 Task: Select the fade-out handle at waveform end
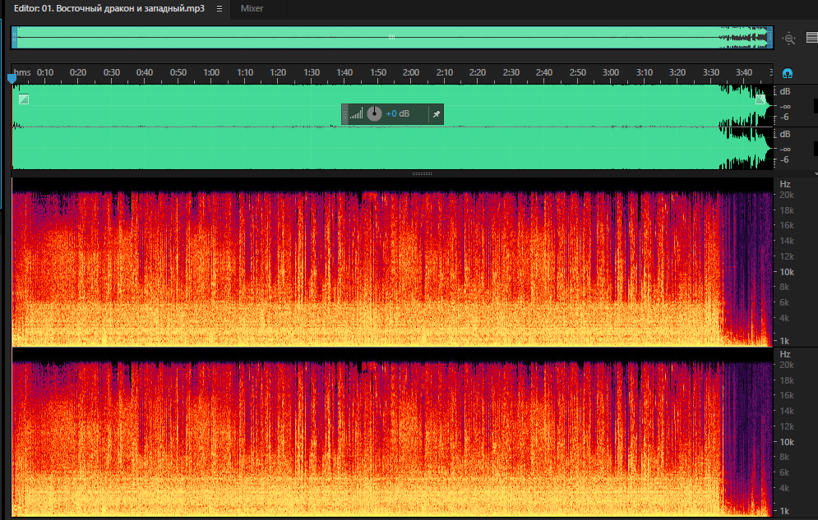pos(760,99)
